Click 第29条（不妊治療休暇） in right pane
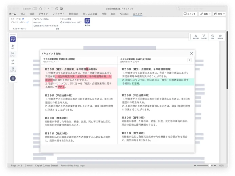The height and width of the screenshot is (176, 235). click(x=136, y=95)
